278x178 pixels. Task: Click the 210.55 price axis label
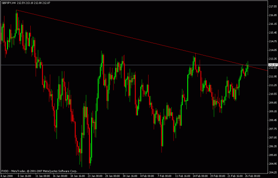273,94
